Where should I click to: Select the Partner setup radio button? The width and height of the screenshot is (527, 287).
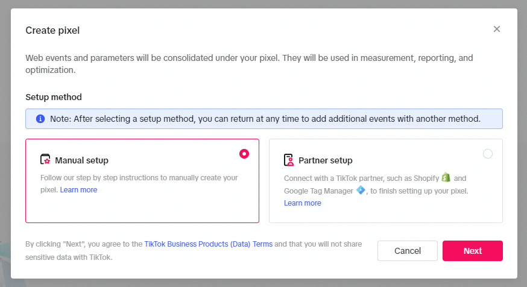(x=488, y=154)
